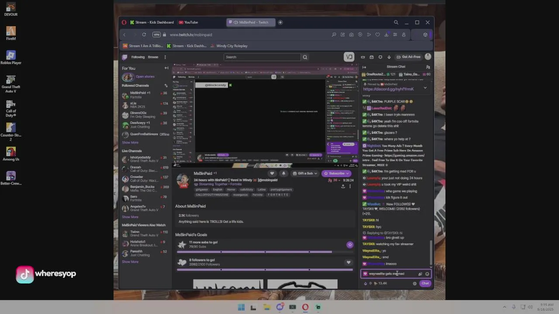Click the heart icon on followers goal
Image resolution: width=559 pixels, height=314 pixels.
pyautogui.click(x=349, y=262)
